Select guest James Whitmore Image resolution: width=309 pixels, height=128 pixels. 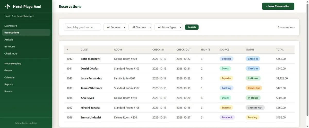coord(91,88)
